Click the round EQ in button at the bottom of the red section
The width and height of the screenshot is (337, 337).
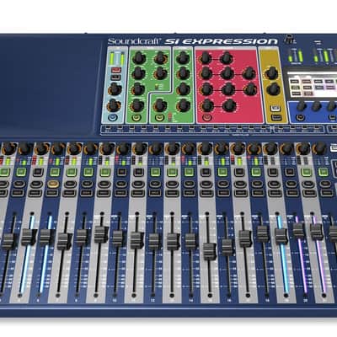(x=207, y=118)
